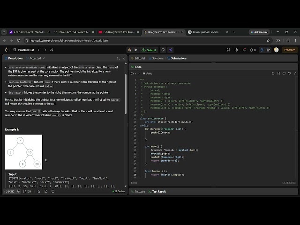Switch to the Description tab
300x225 pixels.
pyautogui.click(x=14, y=58)
